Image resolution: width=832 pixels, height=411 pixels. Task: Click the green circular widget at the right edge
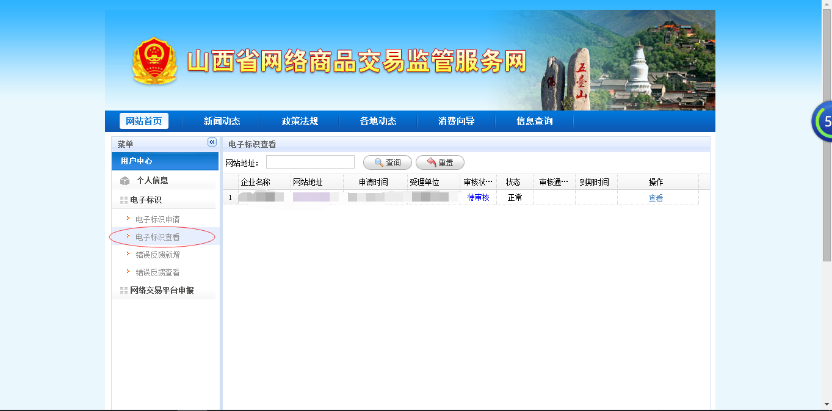(823, 122)
